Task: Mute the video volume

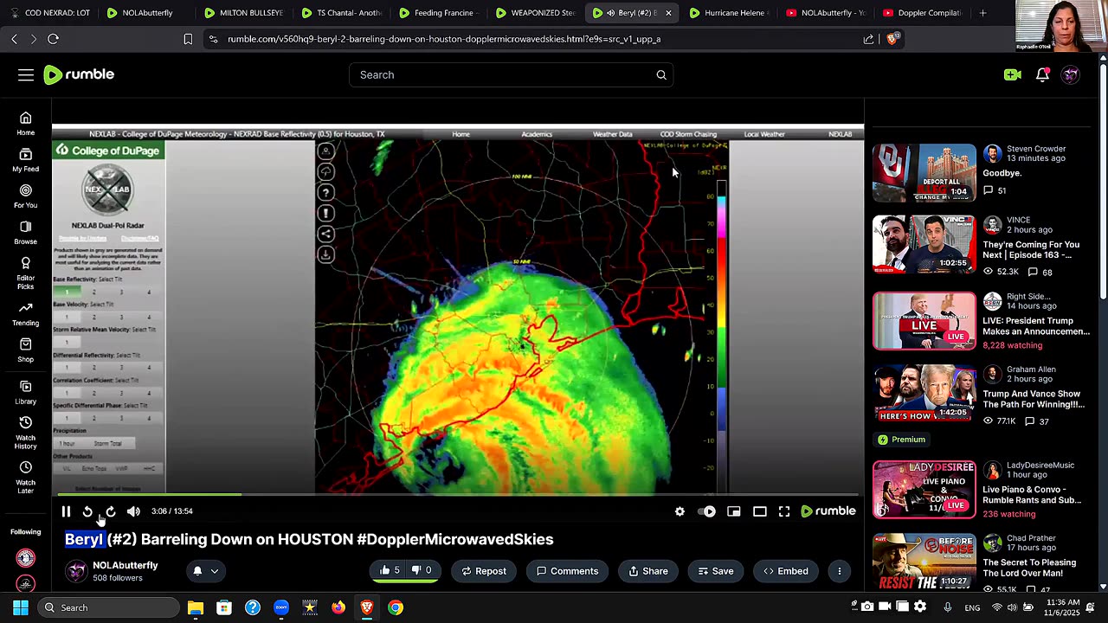Action: 133,511
